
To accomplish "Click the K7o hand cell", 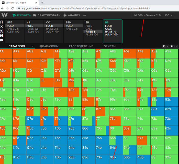I will click(x=19, y=121).
